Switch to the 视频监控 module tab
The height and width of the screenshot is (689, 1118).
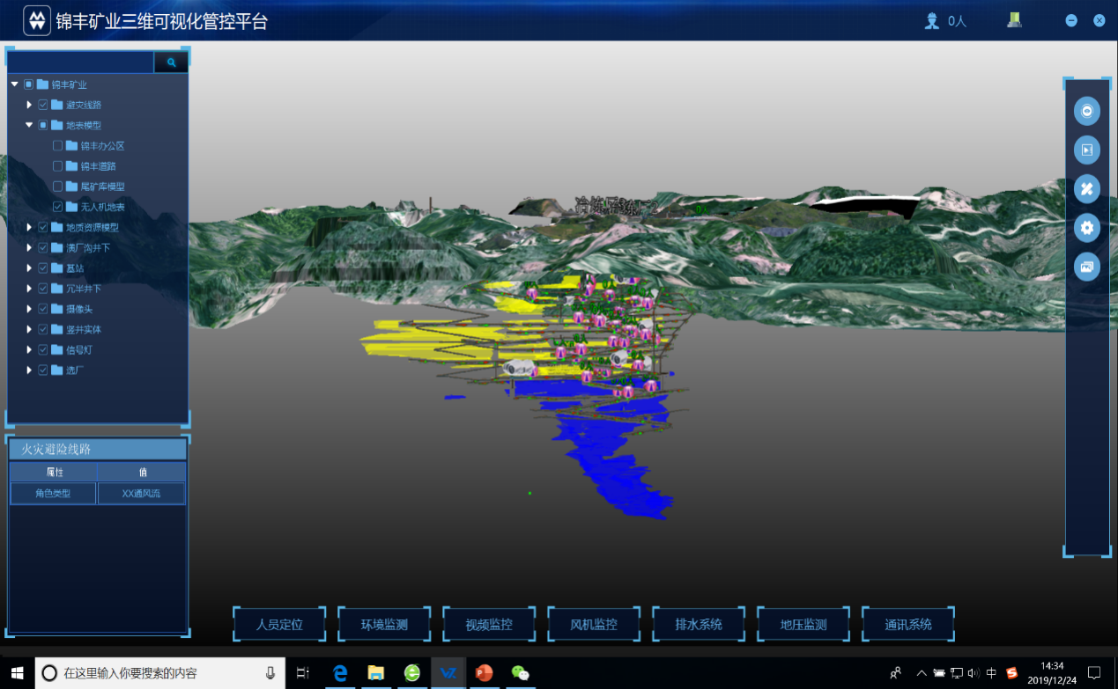click(x=489, y=625)
